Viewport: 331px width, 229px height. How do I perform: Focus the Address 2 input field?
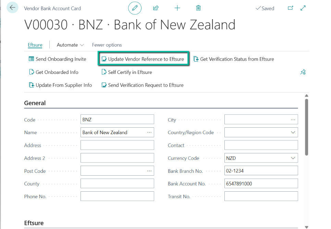117,158
